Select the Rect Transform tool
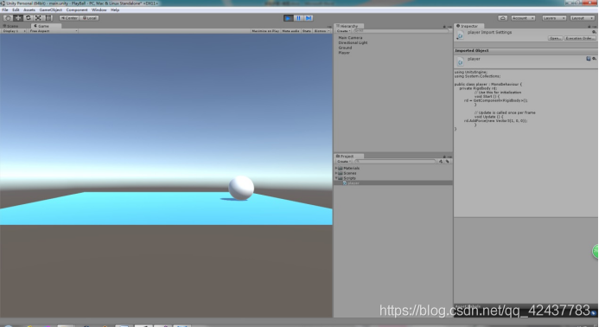This screenshot has height=327, width=599. pyautogui.click(x=48, y=18)
